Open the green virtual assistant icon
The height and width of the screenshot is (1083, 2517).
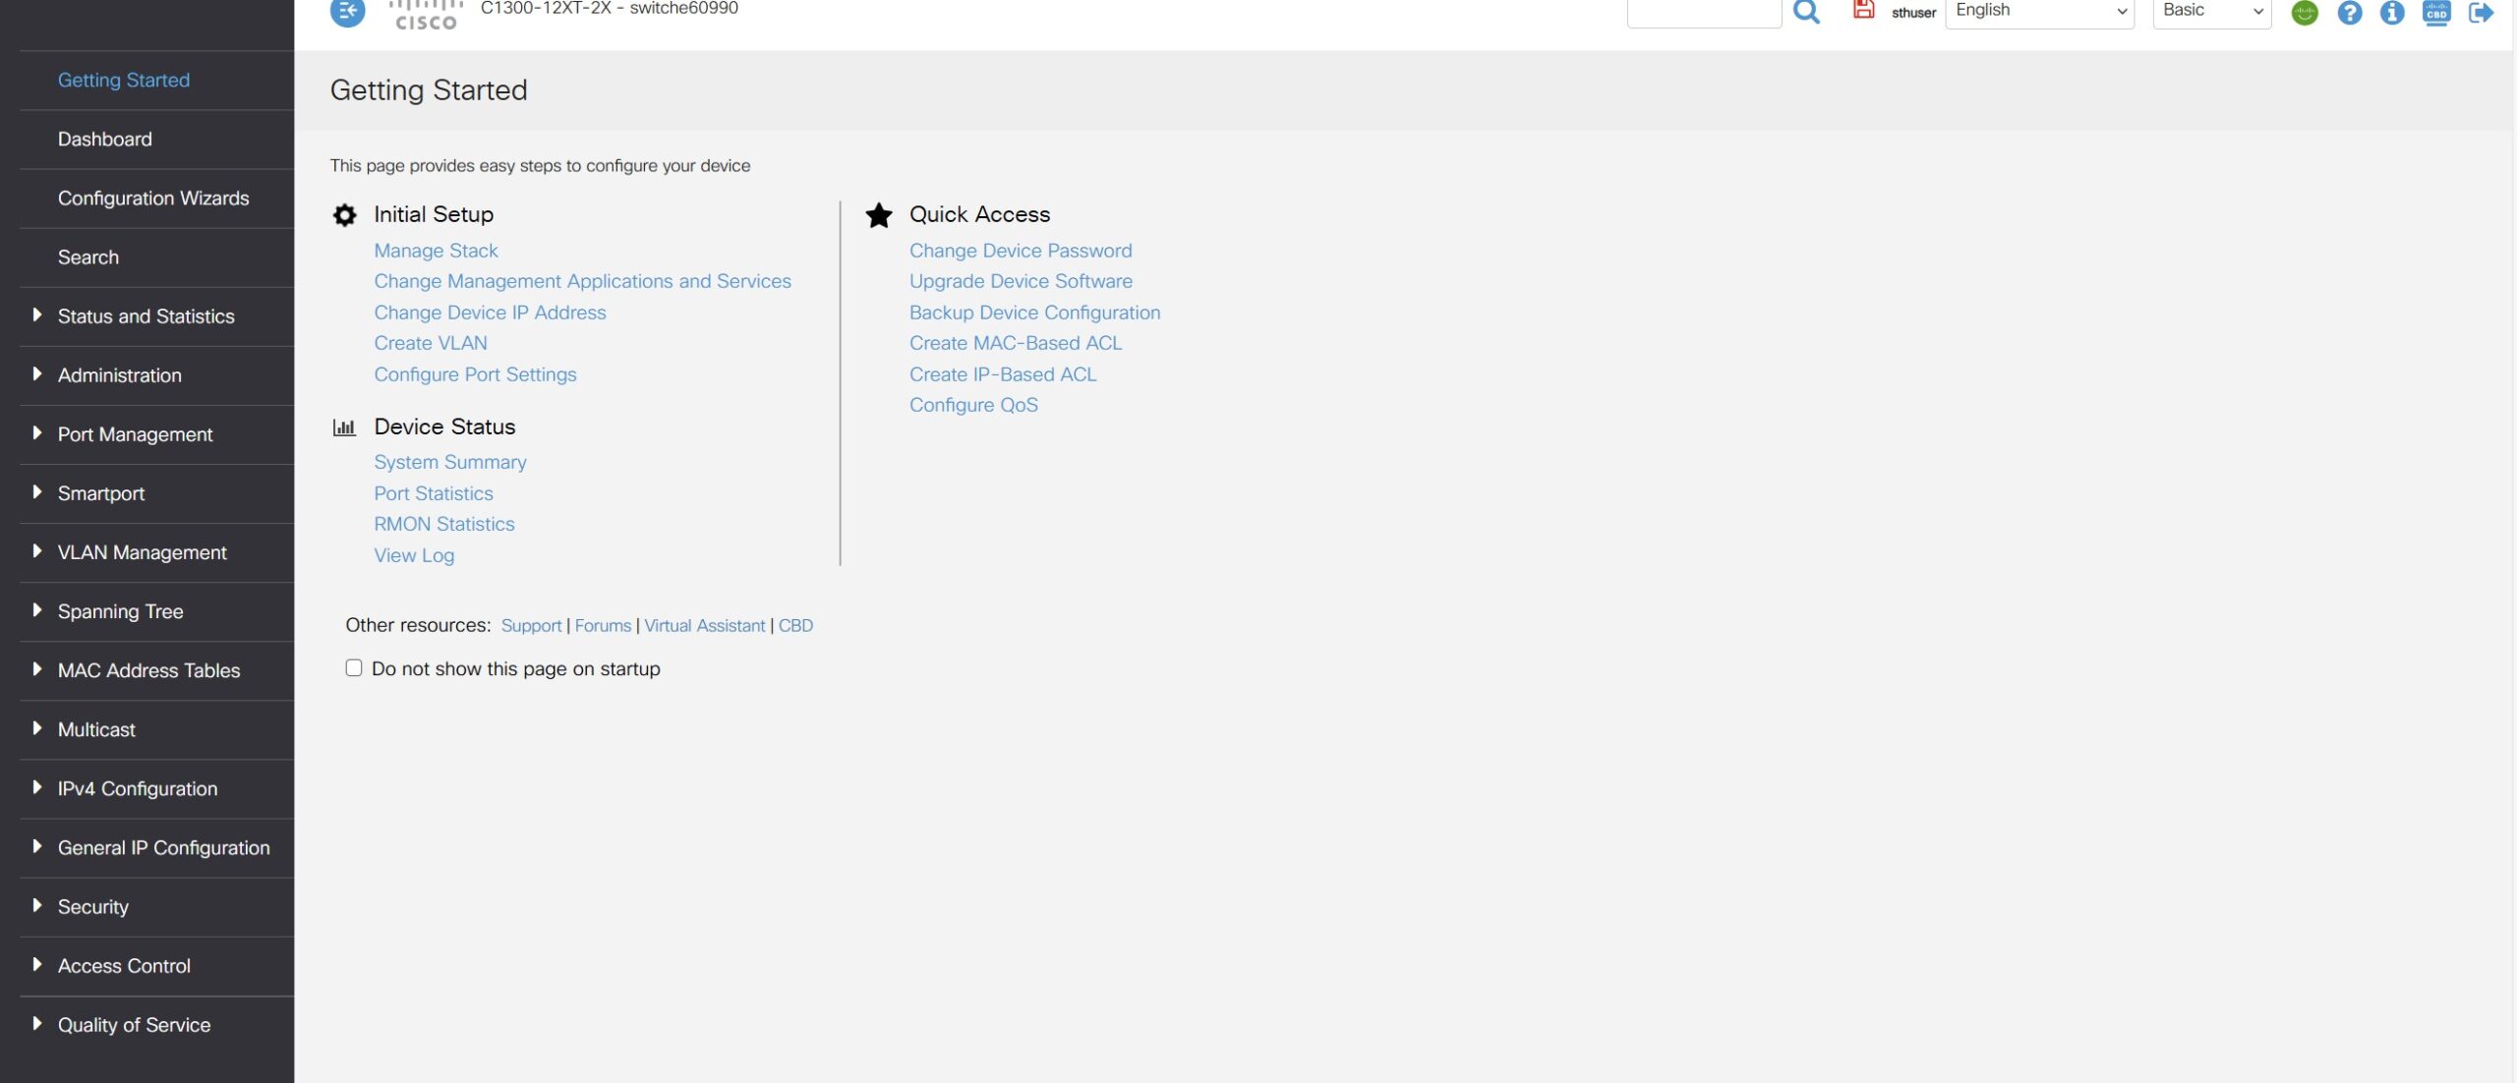point(2305,13)
